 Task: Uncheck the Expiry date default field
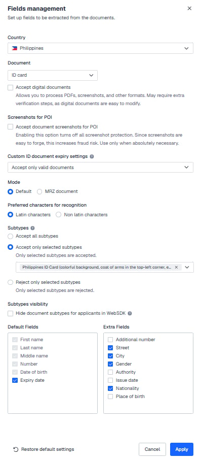(15, 380)
